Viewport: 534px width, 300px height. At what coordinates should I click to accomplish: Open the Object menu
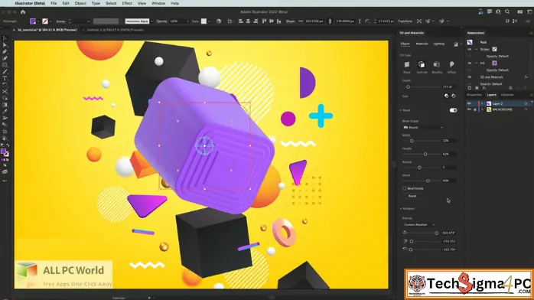click(80, 3)
